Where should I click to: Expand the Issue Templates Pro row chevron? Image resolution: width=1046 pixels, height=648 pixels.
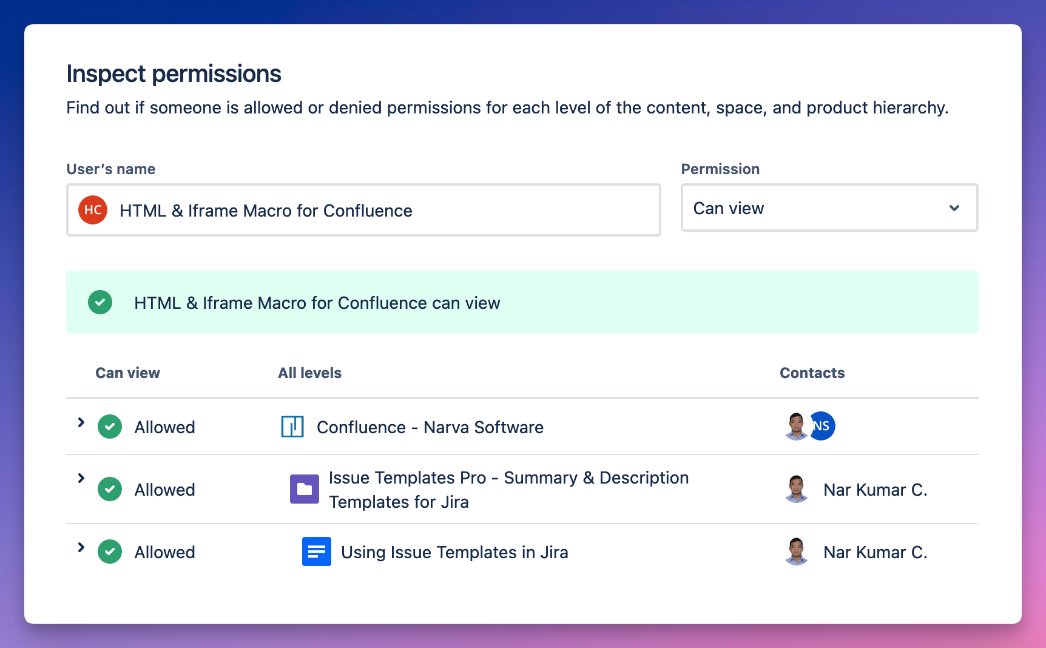click(81, 479)
